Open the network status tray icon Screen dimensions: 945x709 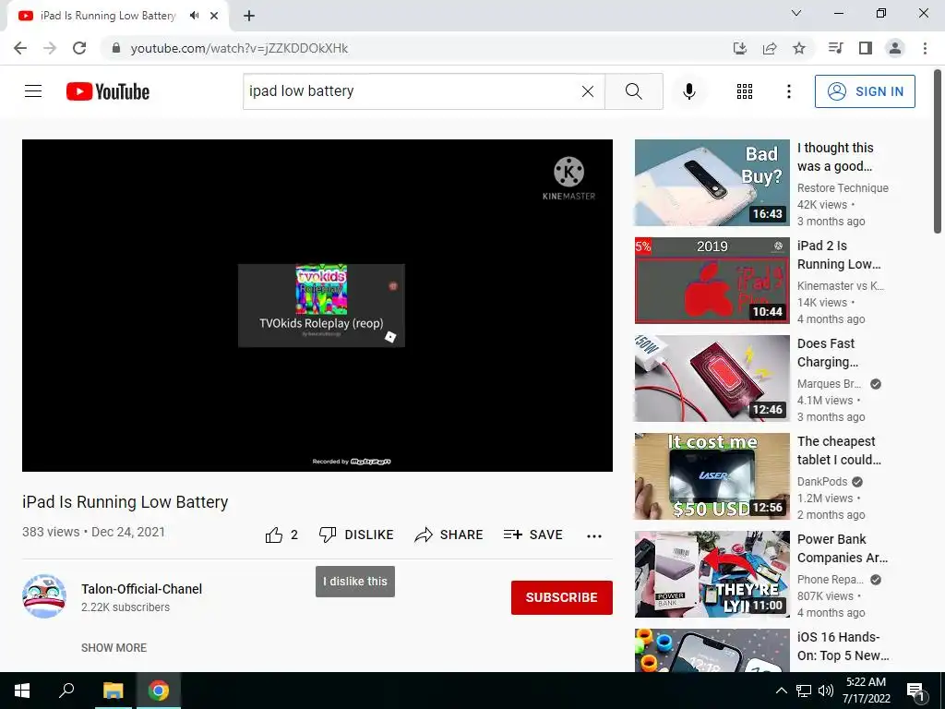[804, 691]
